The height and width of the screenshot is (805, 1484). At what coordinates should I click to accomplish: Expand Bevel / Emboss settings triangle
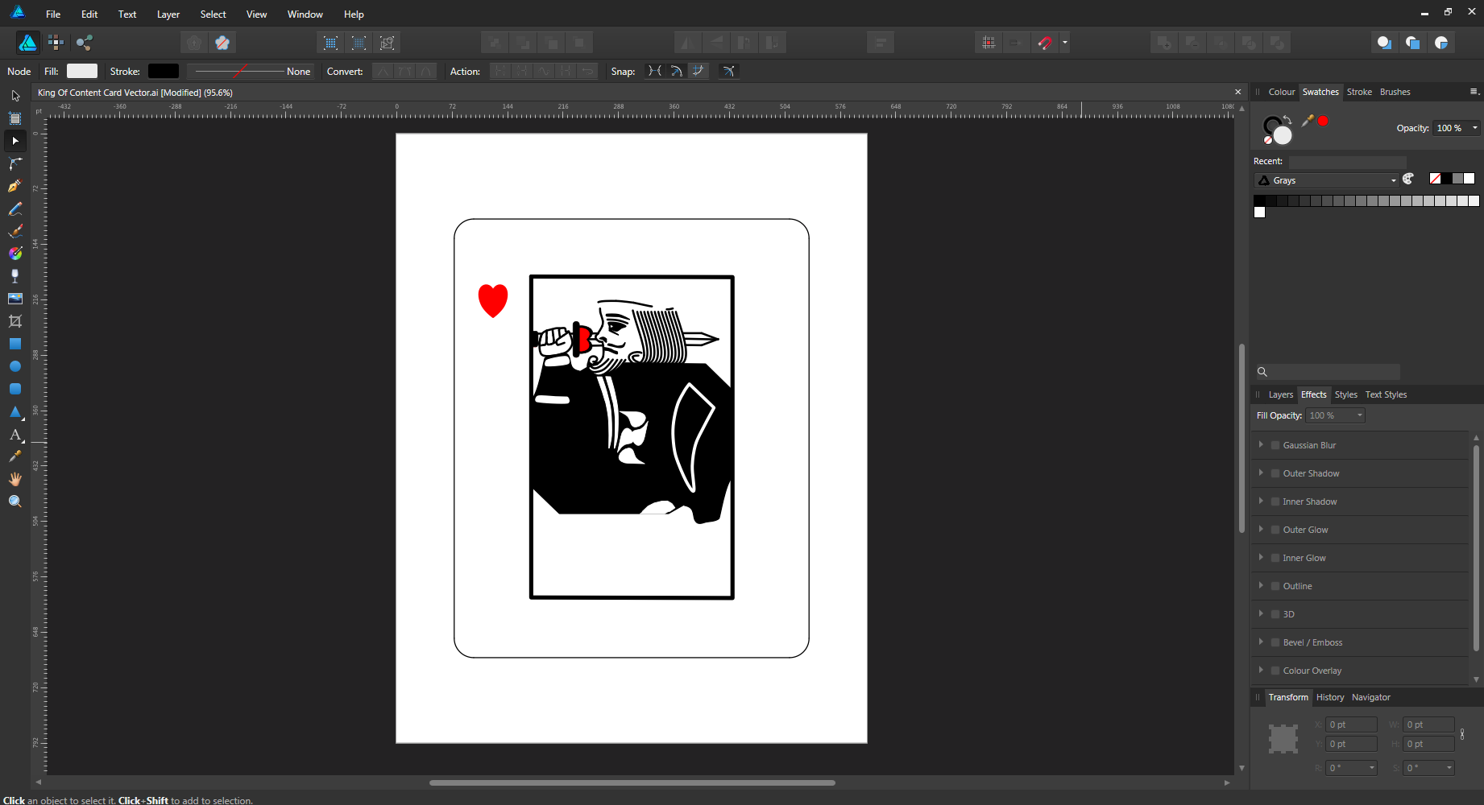pos(1261,642)
